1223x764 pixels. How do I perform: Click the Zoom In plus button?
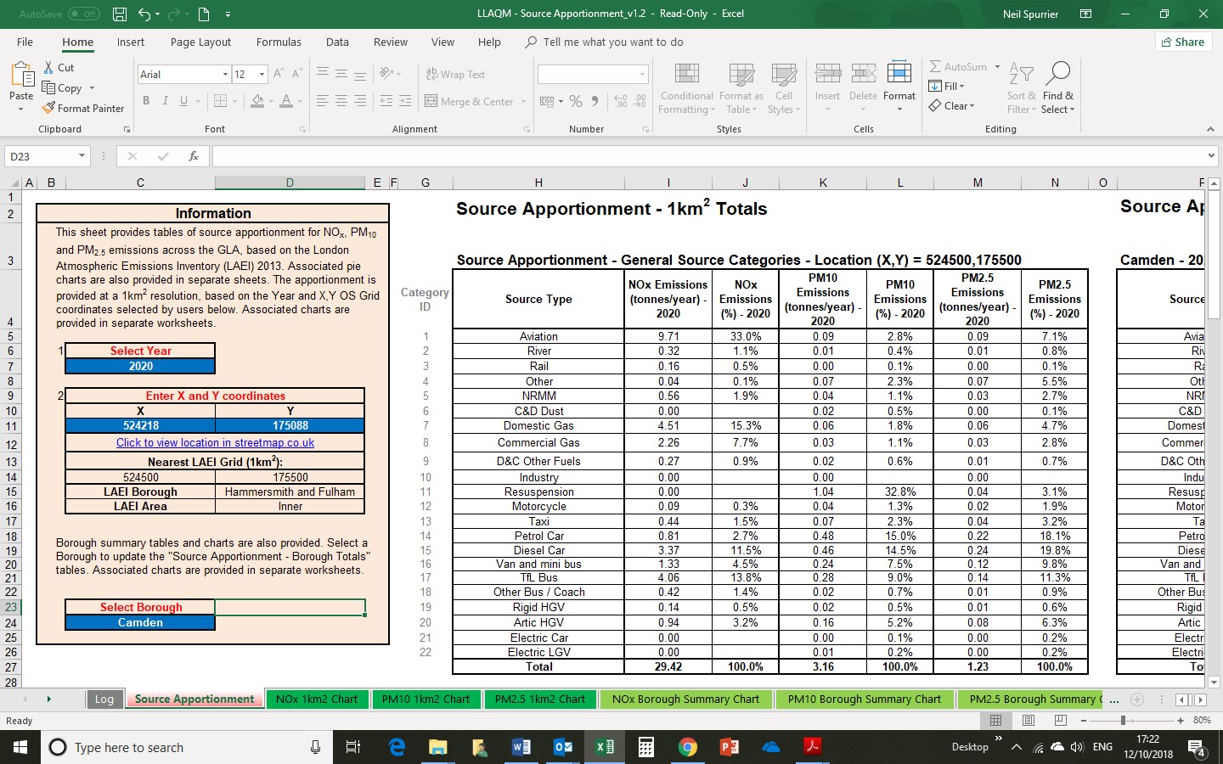click(1181, 721)
